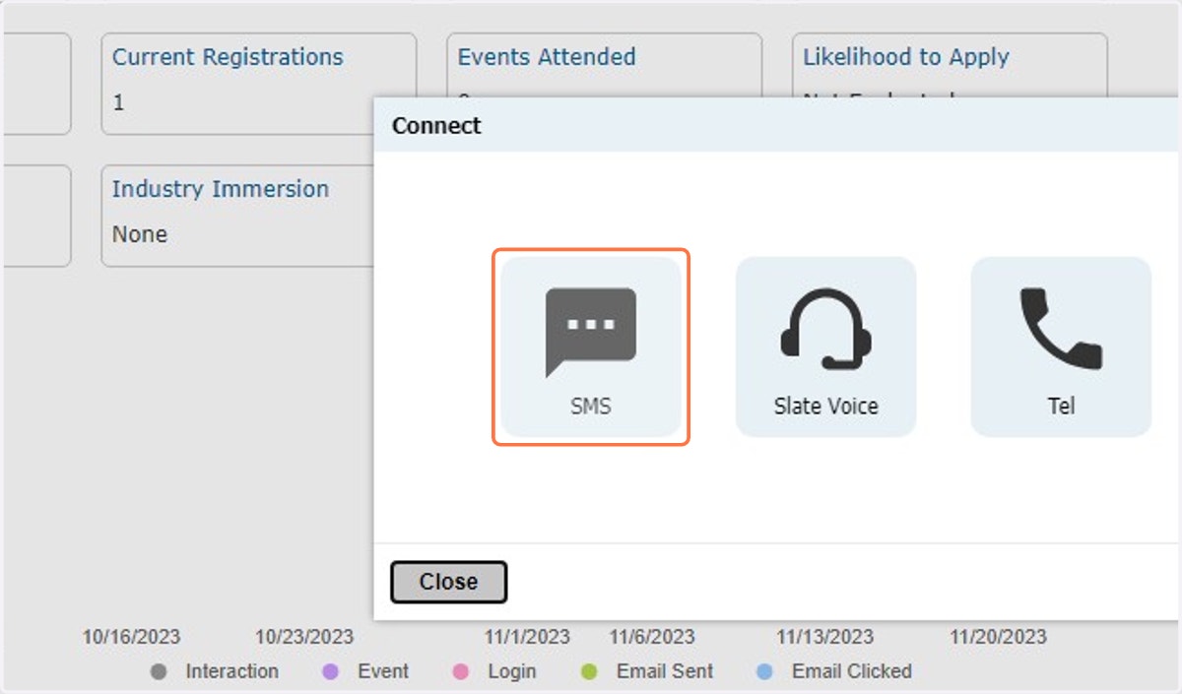Click the Interaction legend gray dot

tap(159, 672)
